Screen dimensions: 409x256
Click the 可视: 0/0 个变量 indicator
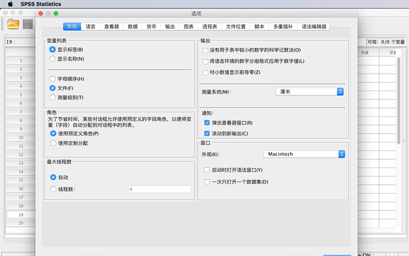386,42
